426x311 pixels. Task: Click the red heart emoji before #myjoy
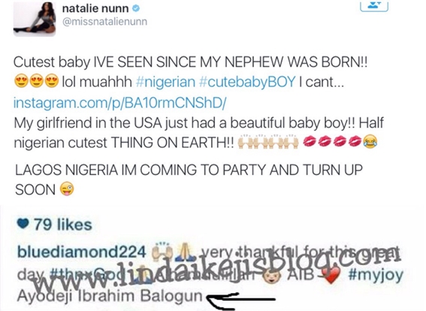[x=331, y=275]
